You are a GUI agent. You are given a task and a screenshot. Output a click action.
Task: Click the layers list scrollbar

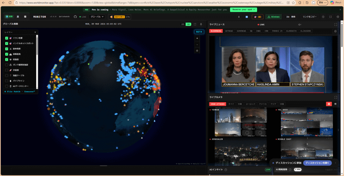[37, 46]
